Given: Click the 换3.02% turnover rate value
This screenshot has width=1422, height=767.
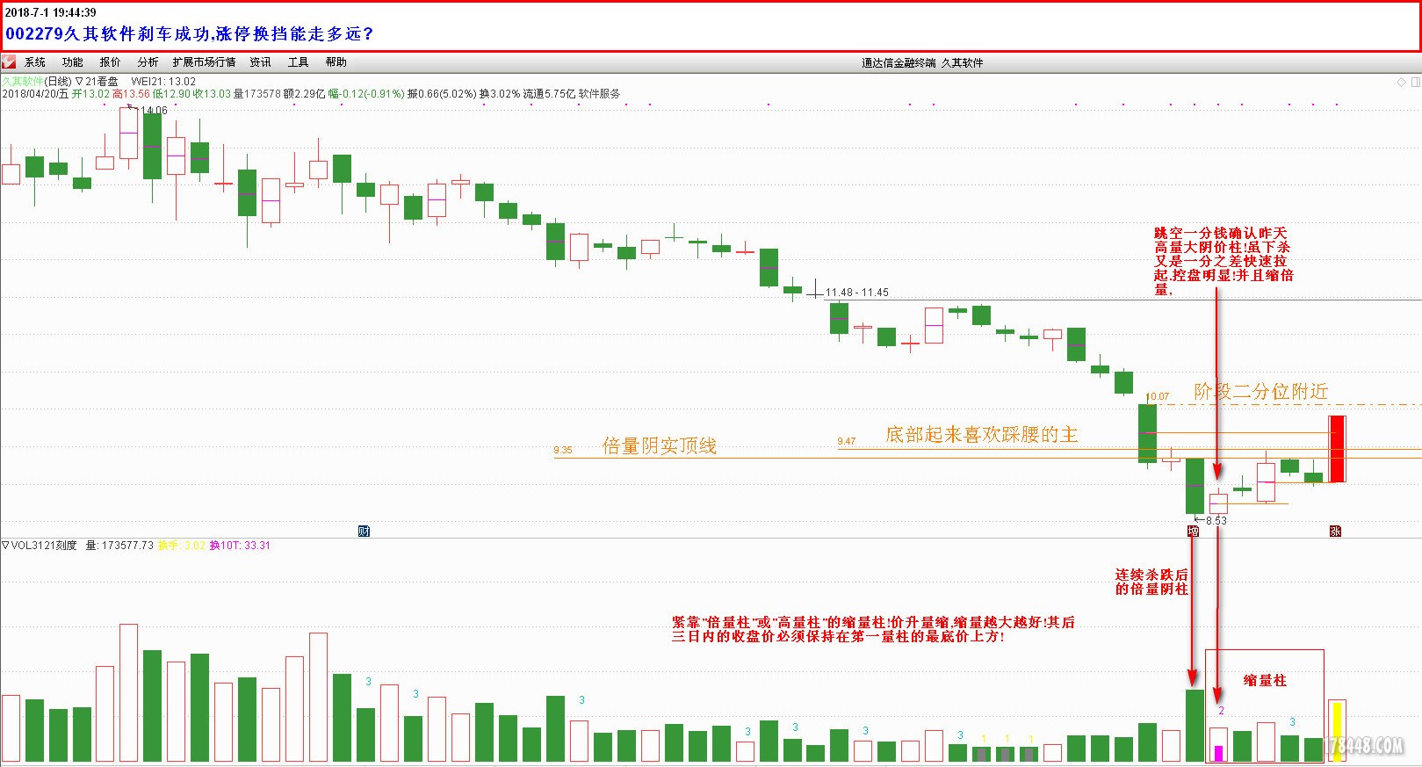Looking at the screenshot, I should click(500, 93).
